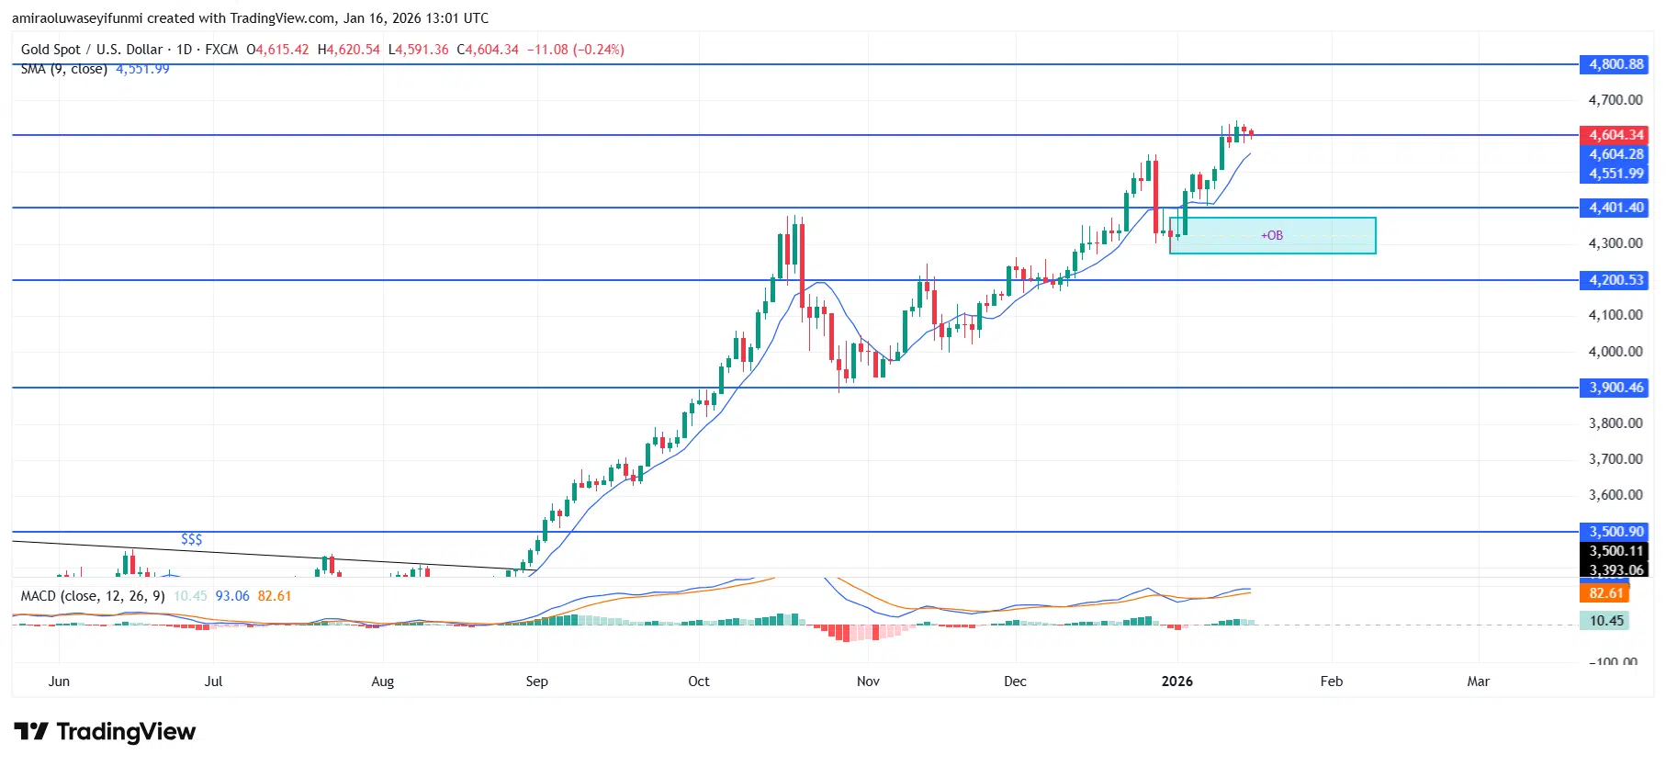This screenshot has height=766, width=1666.
Task: Open the SMA (9, close) indicator legend
Action: point(64,70)
